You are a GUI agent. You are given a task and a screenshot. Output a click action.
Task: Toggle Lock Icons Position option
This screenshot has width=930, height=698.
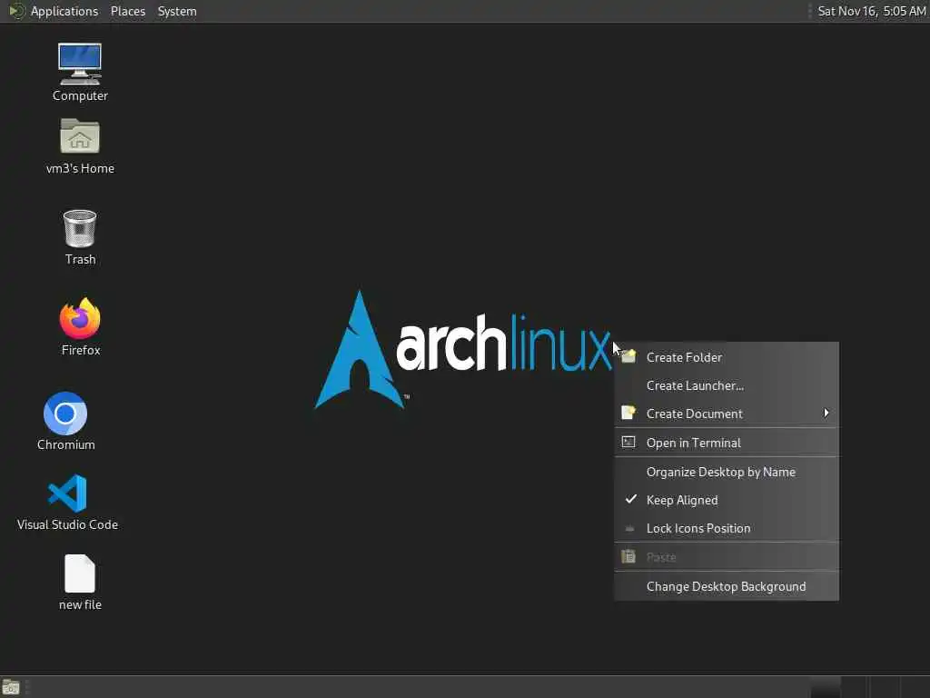[x=727, y=528]
